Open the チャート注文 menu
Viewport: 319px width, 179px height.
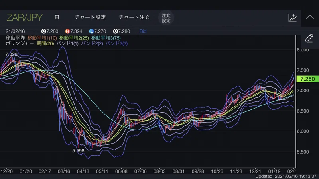point(134,17)
